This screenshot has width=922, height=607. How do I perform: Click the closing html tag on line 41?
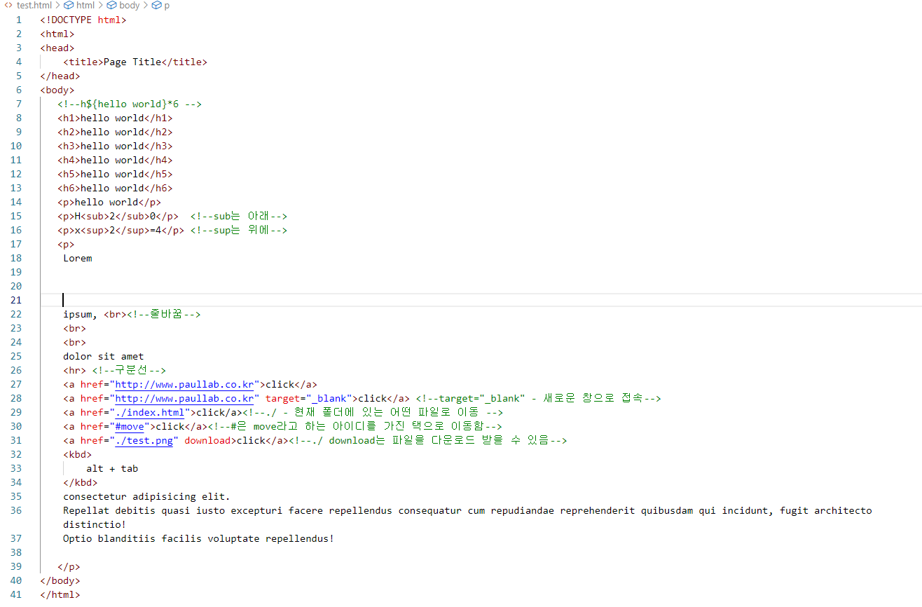[x=60, y=594]
